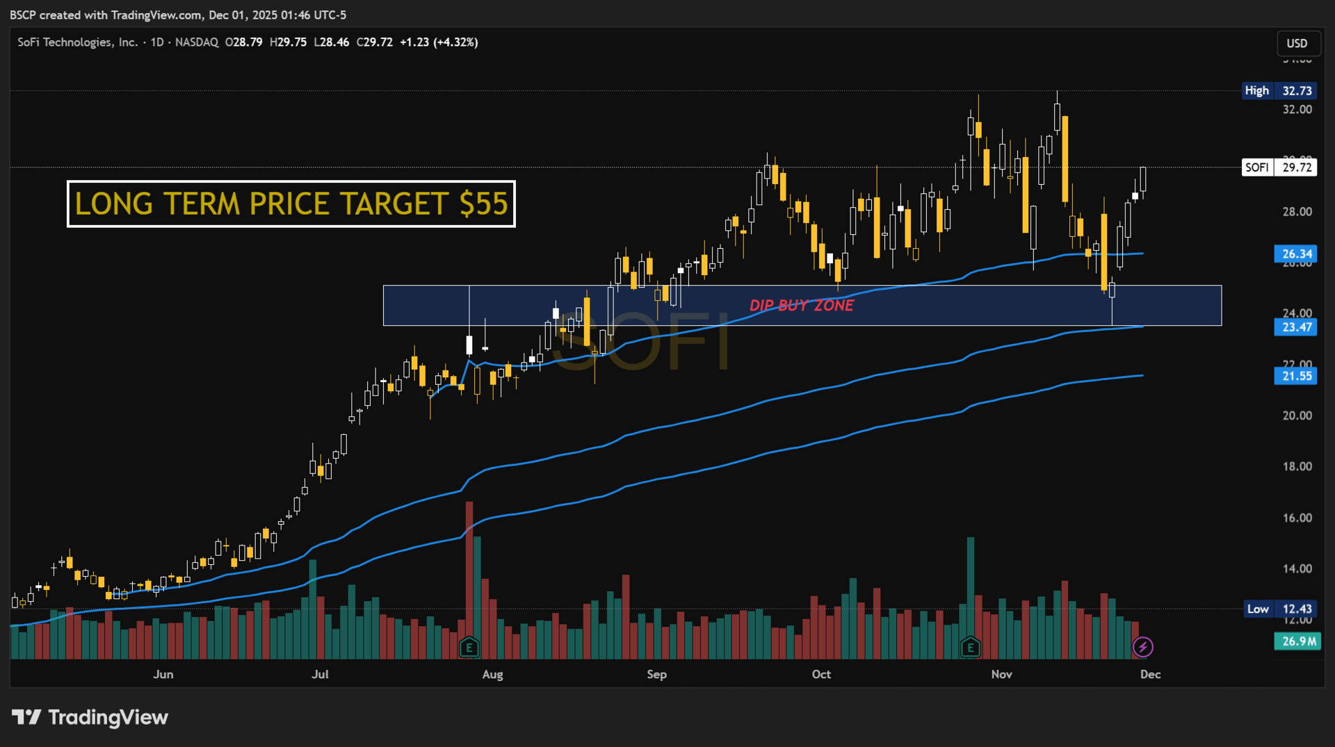Open the USD currency selector
The width and height of the screenshot is (1335, 747).
pyautogui.click(x=1297, y=43)
